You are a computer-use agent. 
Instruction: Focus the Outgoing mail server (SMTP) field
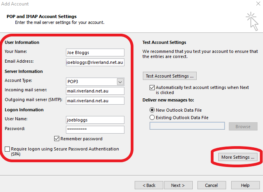95,101
